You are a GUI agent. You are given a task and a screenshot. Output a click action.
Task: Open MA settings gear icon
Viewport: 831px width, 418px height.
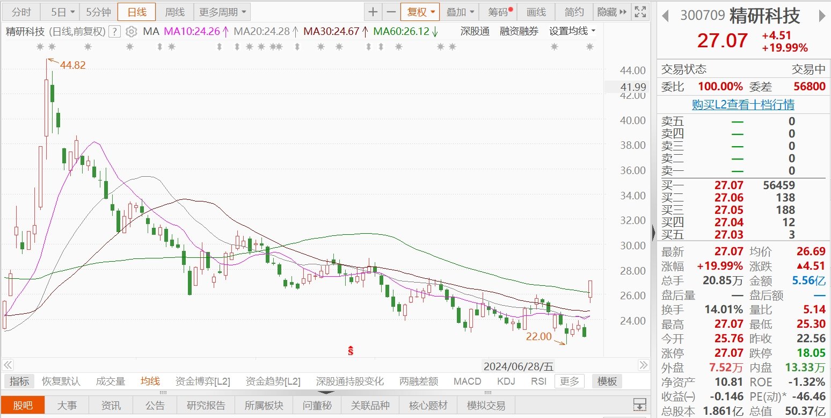click(131, 32)
